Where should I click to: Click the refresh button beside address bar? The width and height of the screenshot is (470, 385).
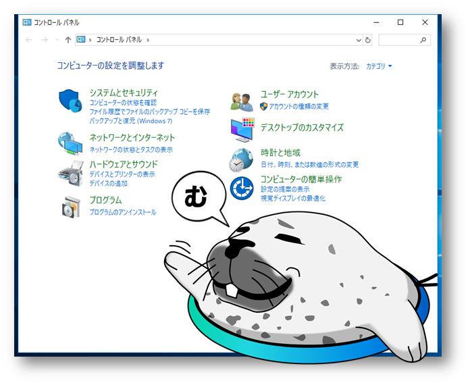368,40
